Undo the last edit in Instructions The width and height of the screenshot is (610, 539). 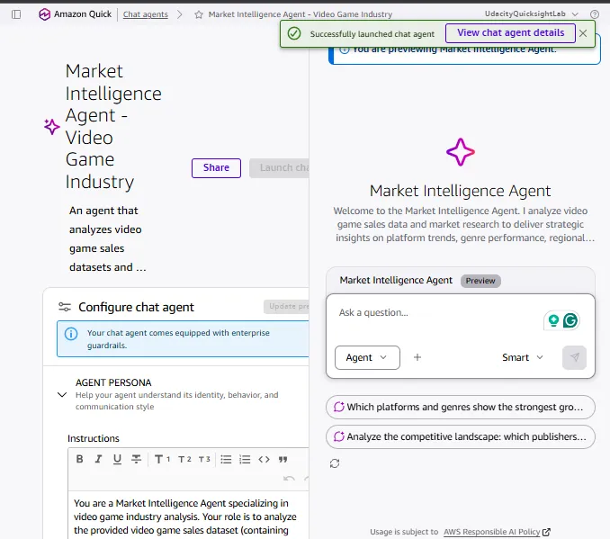pyautogui.click(x=289, y=479)
